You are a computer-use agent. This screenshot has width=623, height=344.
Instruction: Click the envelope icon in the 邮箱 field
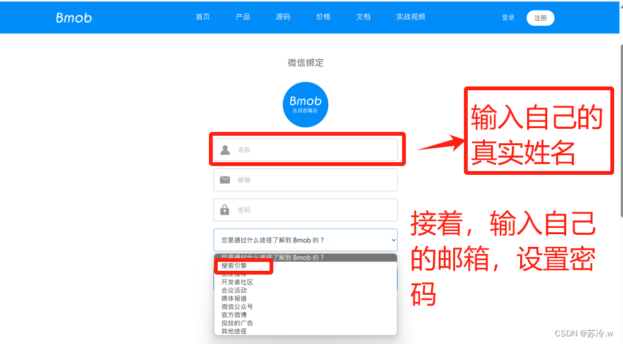(x=225, y=180)
